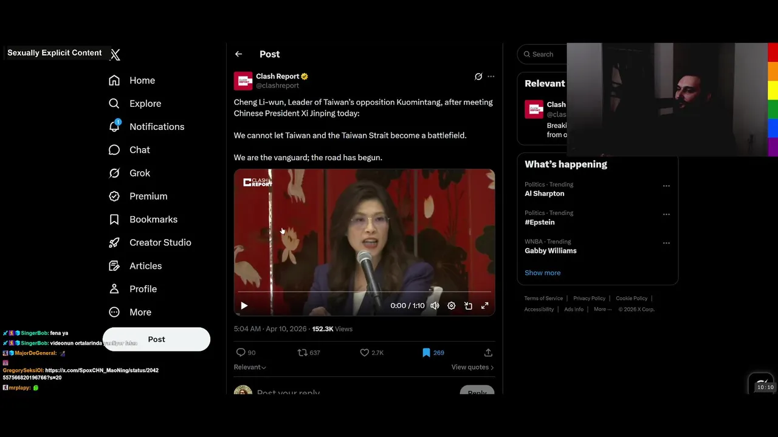The image size is (778, 437).
Task: Open the @clashreport handle link
Action: point(277,86)
